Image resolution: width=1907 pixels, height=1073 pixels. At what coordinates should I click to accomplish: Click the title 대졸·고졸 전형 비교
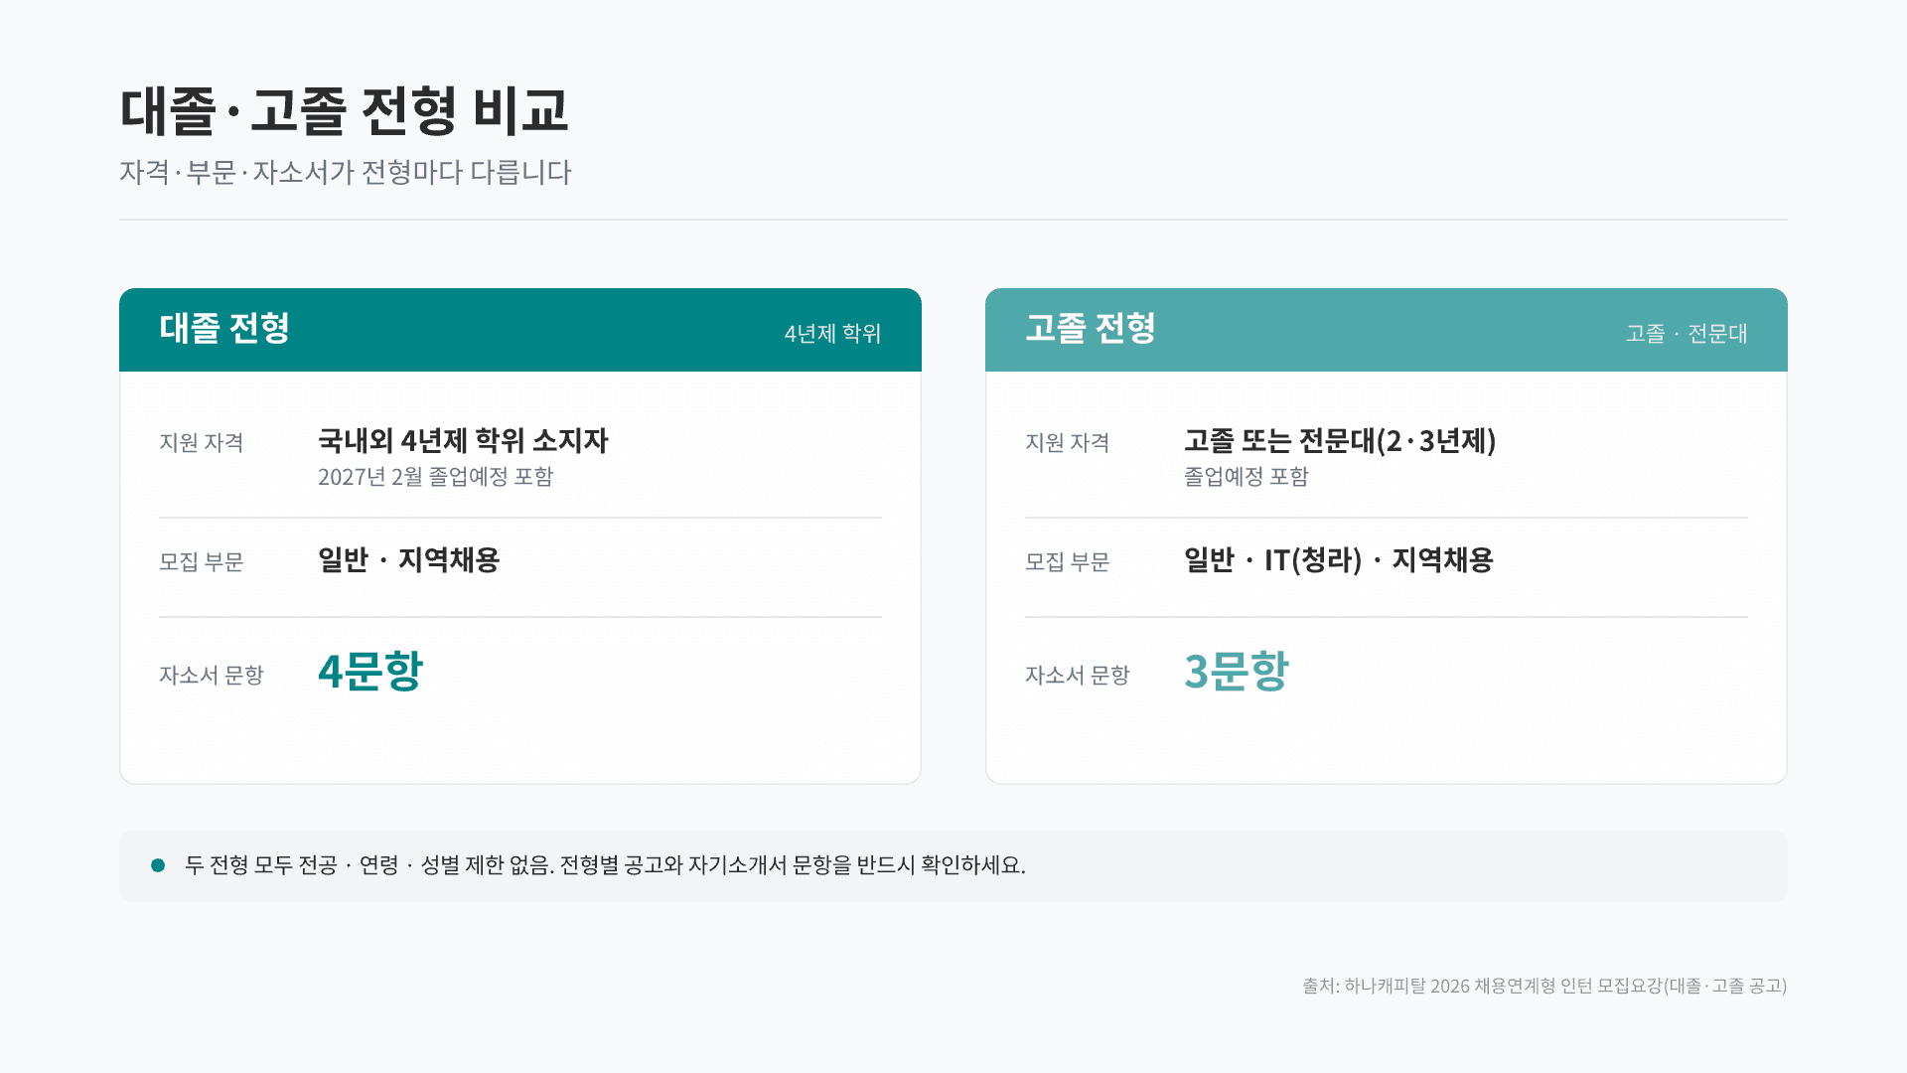(344, 109)
